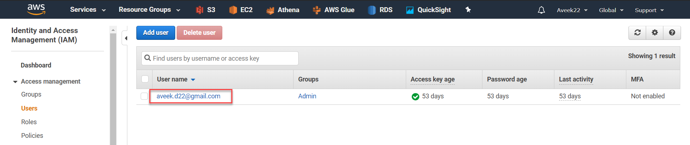Go to Roles in the sidebar
This screenshot has width=690, height=145.
pos(29,122)
